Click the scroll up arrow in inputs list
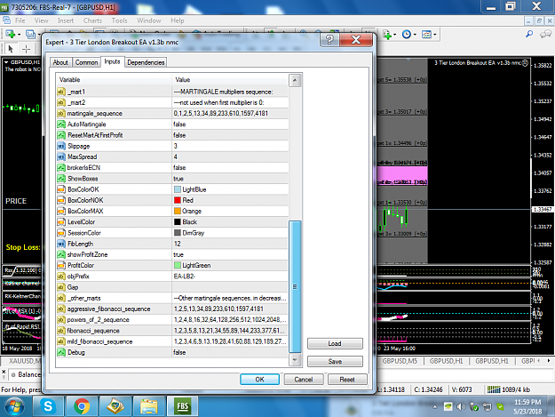Image resolution: width=555 pixels, height=417 pixels. click(x=295, y=80)
